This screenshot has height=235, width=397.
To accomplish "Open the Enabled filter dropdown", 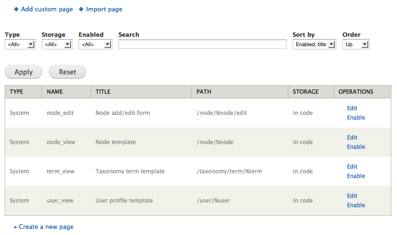I will click(x=95, y=44).
